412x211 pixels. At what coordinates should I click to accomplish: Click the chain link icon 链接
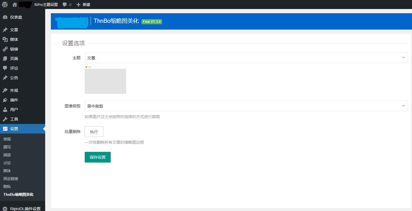tap(5, 49)
